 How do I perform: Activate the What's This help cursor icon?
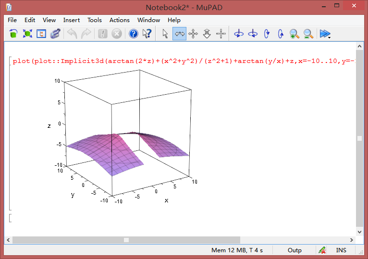(147, 34)
